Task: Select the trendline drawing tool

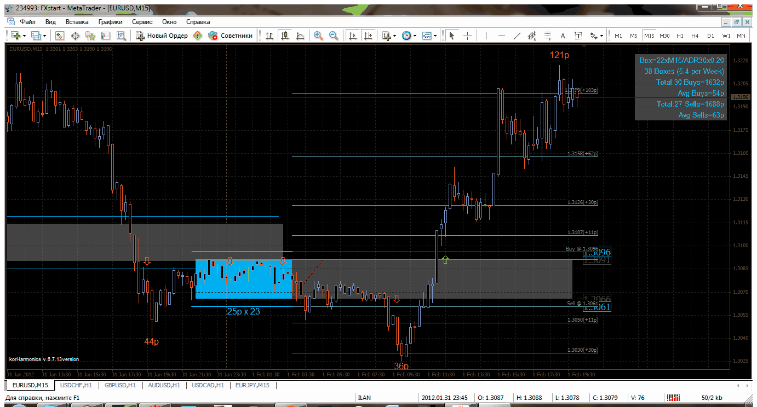Action: click(x=517, y=36)
